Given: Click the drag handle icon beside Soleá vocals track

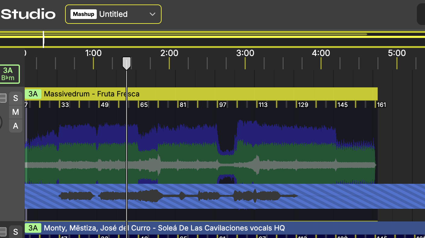Looking at the screenshot, I should [3, 232].
